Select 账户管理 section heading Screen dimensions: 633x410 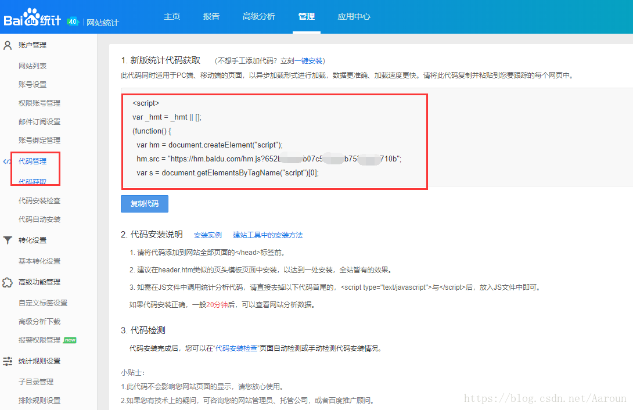[33, 45]
